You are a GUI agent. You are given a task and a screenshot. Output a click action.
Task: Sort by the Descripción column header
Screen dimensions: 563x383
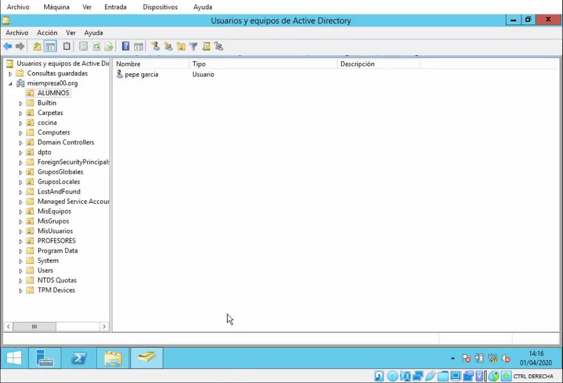[x=378, y=64]
